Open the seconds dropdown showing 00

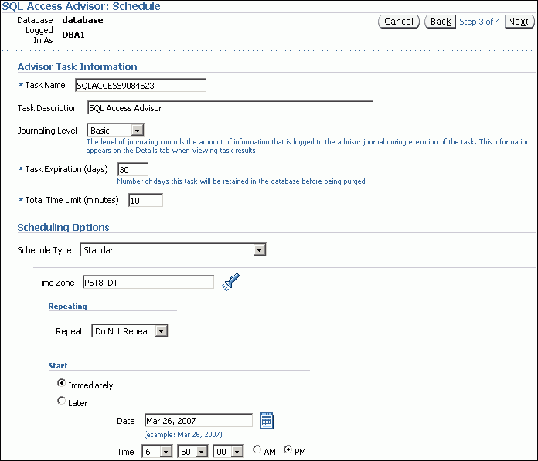click(228, 451)
